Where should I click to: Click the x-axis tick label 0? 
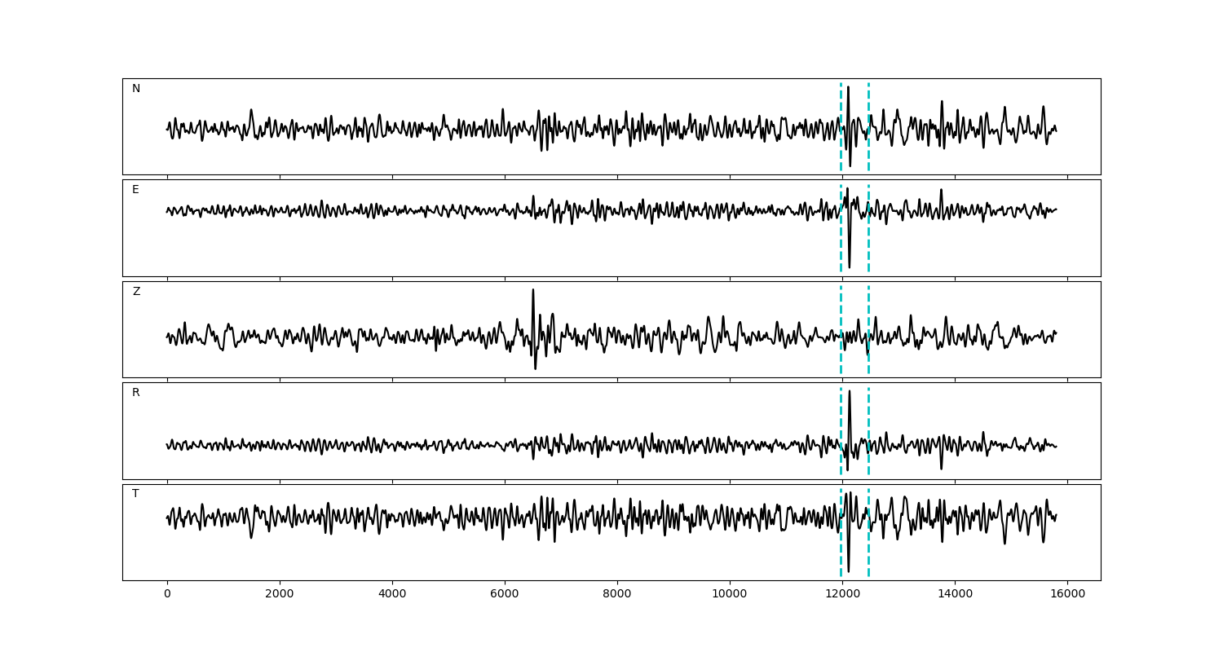167,595
